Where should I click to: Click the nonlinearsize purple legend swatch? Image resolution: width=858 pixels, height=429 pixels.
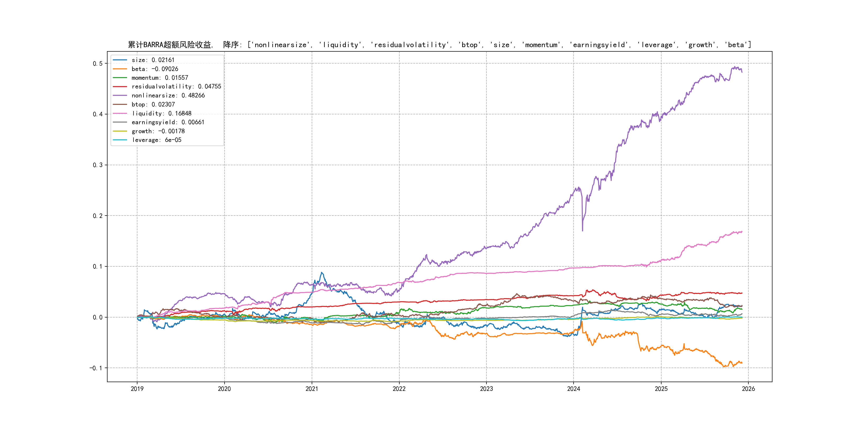tap(120, 96)
